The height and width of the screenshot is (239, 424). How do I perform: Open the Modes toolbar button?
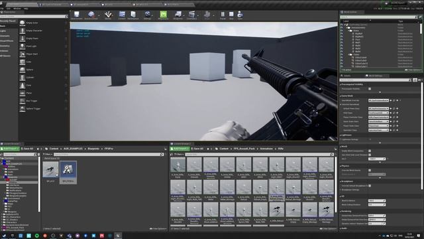[108, 15]
